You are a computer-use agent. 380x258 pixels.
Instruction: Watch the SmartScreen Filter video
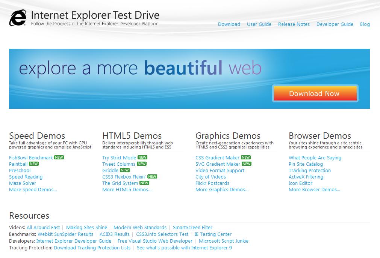192,228
